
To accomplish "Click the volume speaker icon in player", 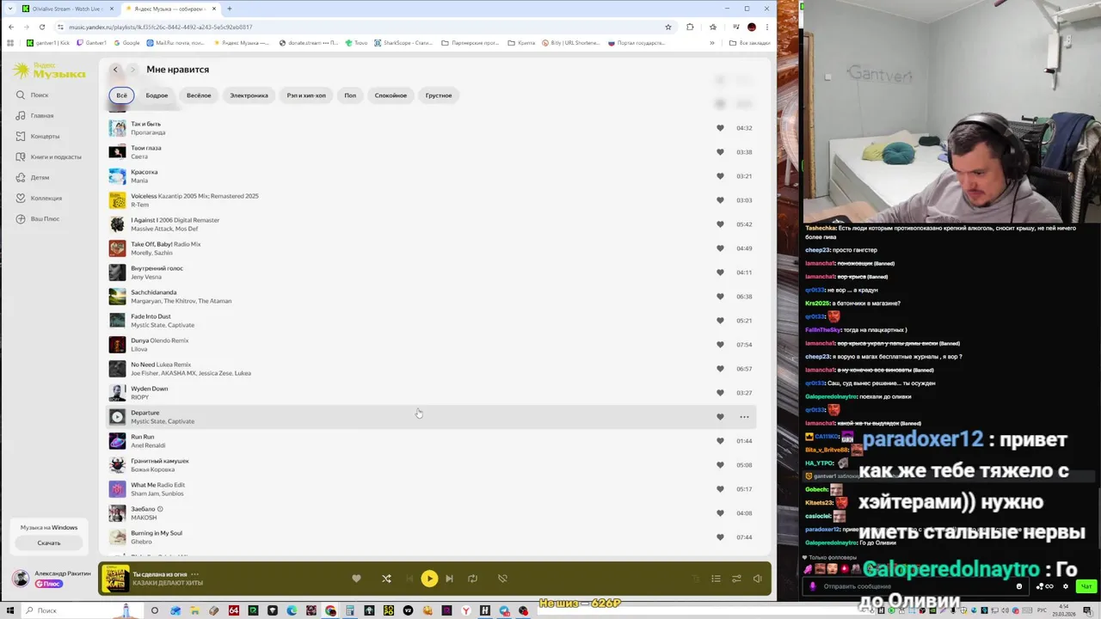I will pos(757,579).
